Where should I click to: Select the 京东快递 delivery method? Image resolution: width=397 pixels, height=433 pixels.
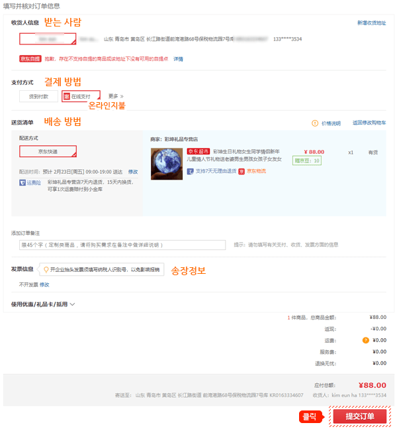(x=48, y=151)
